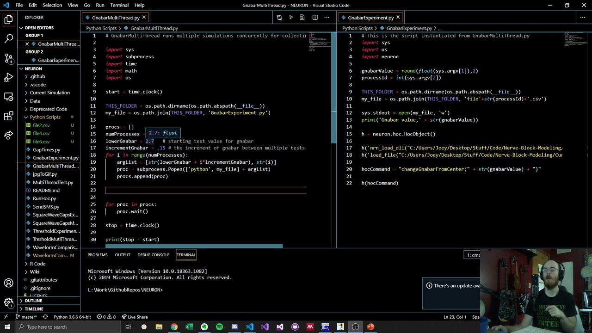
Task: Click Ln 23, Col 1 position indicator
Action: [455, 317]
